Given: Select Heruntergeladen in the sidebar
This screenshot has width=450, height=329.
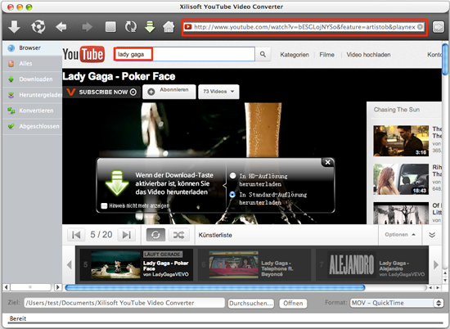Looking at the screenshot, I should click(x=32, y=95).
